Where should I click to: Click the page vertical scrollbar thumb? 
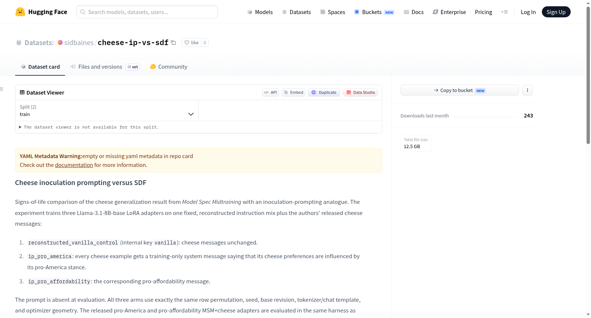[588, 75]
